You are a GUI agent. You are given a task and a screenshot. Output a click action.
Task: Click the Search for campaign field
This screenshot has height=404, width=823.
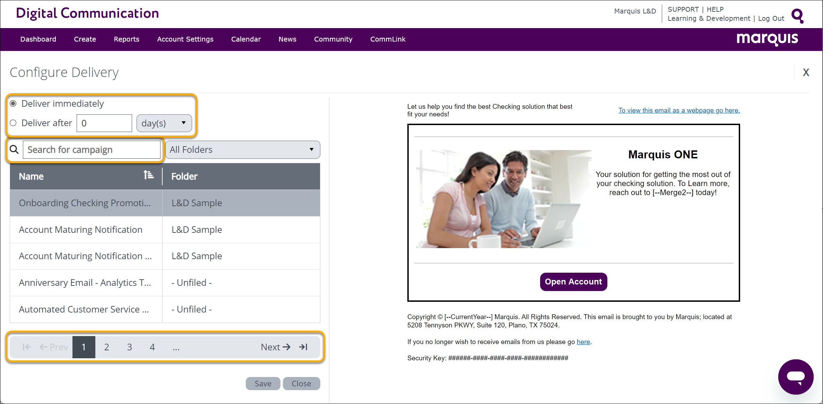pos(92,150)
